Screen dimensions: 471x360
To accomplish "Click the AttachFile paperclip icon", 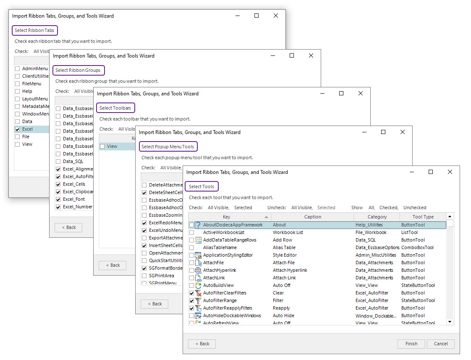I will (x=198, y=263).
